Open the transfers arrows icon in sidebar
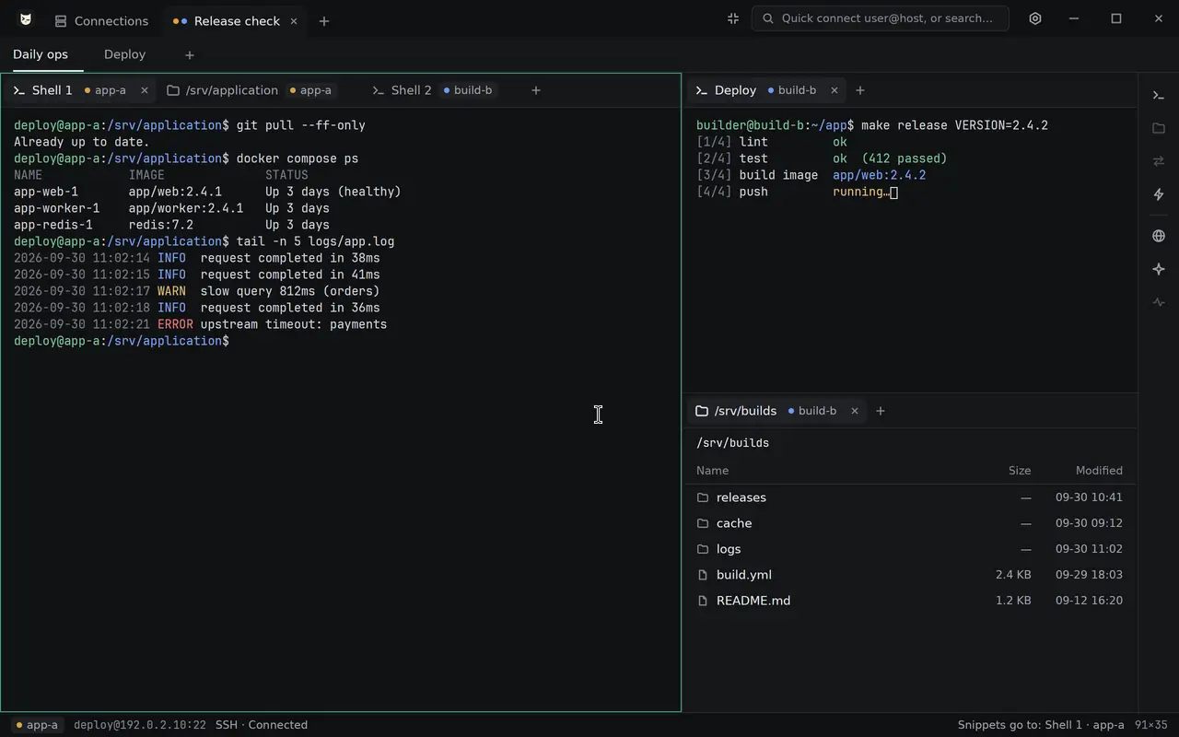1179x737 pixels. coord(1159,161)
